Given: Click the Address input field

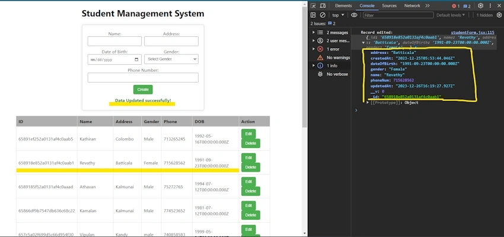Looking at the screenshot, I should click(171, 41).
